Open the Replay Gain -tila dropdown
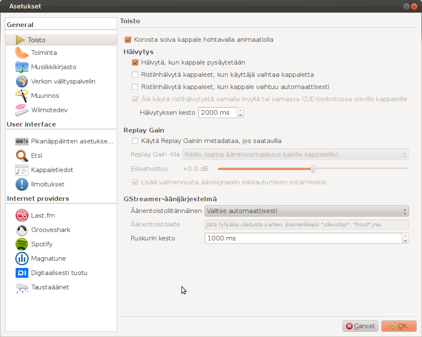 296,154
